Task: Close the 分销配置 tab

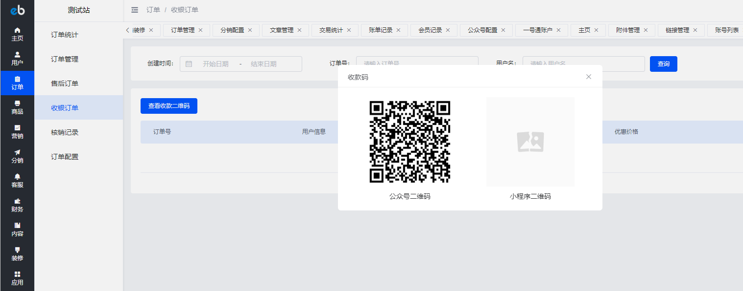Action: coord(250,30)
